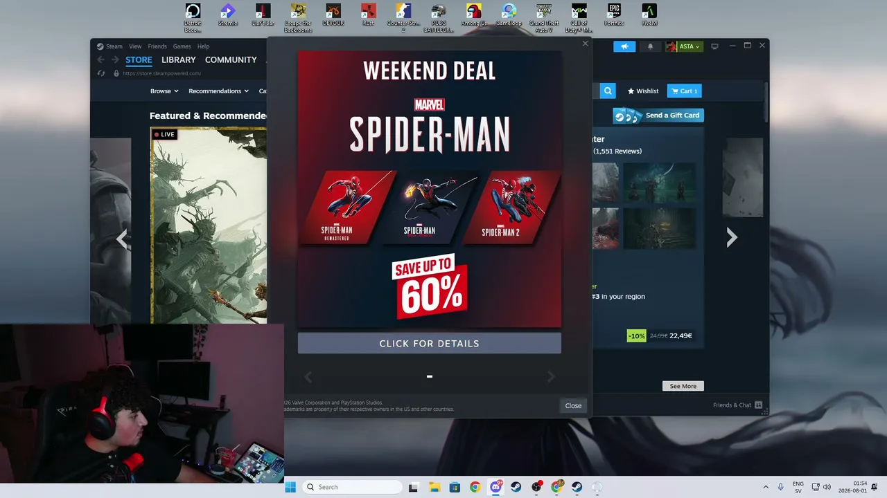
Task: Open Task View from the taskbar
Action: tap(414, 487)
